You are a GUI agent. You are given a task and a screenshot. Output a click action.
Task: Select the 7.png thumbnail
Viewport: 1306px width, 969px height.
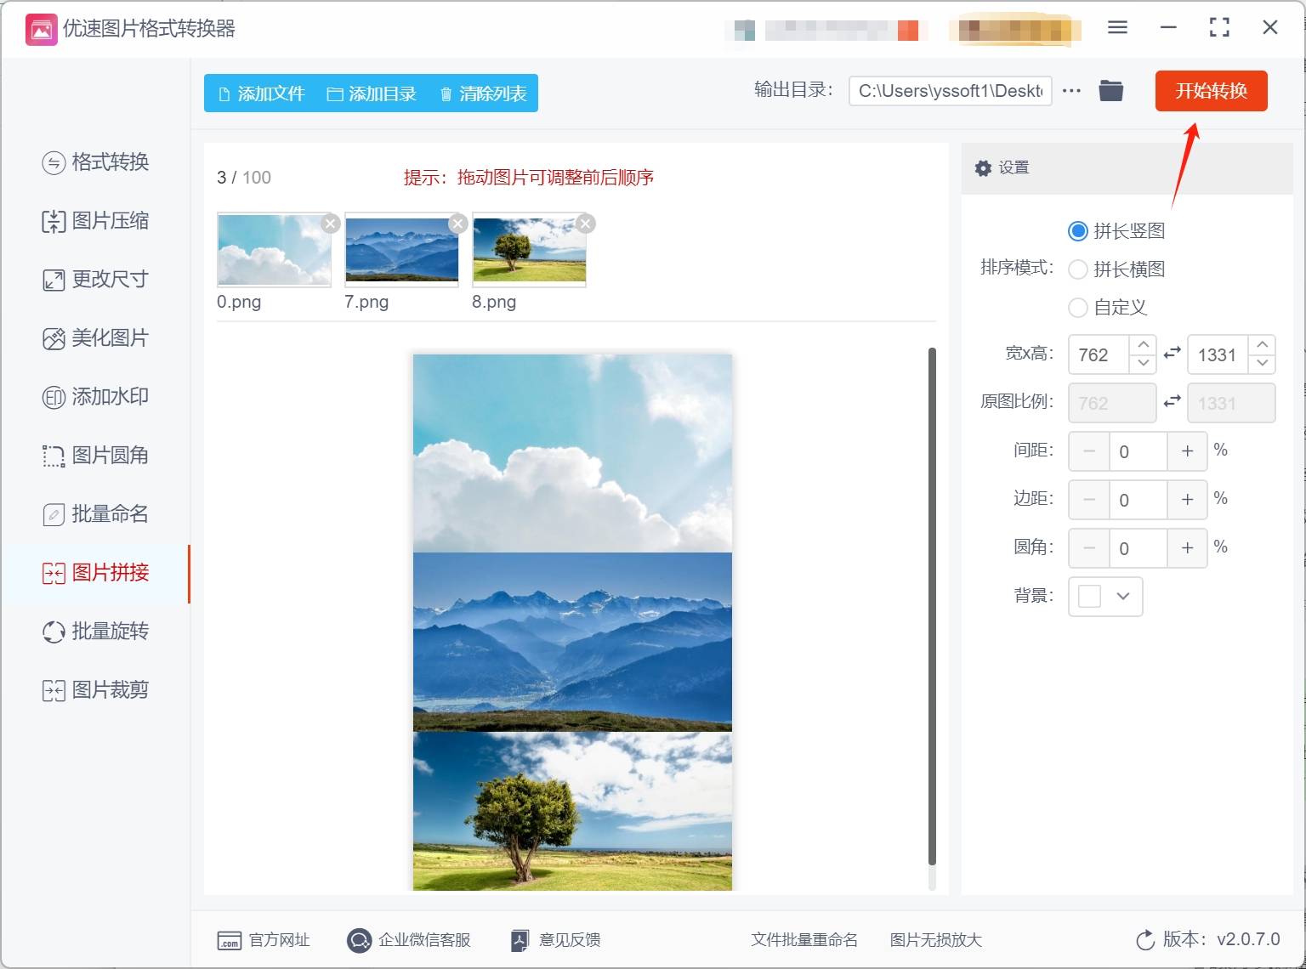pos(401,250)
